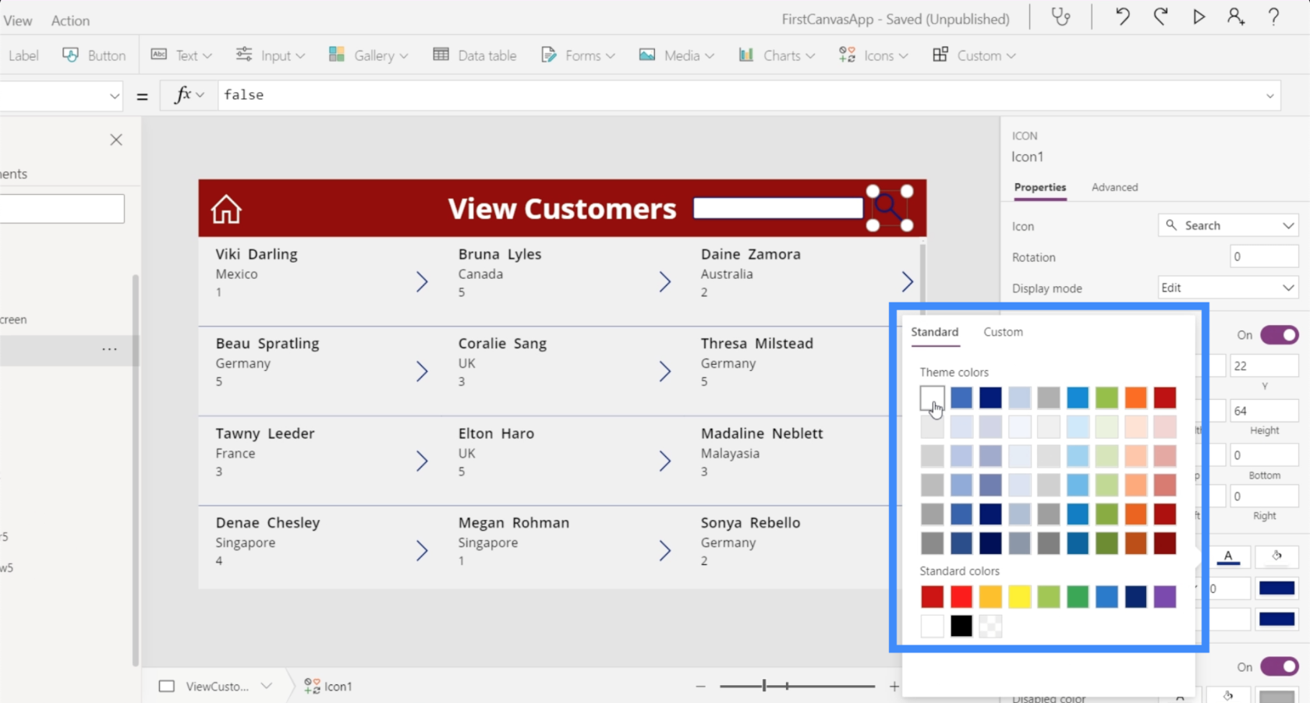Click arrow next to Viki Darling
This screenshot has height=703, width=1310.
[x=422, y=281]
